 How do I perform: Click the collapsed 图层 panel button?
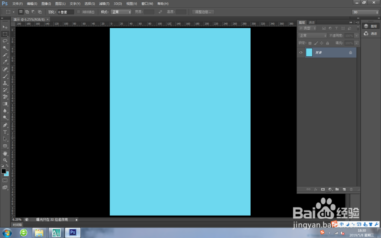pyautogui.click(x=371, y=26)
